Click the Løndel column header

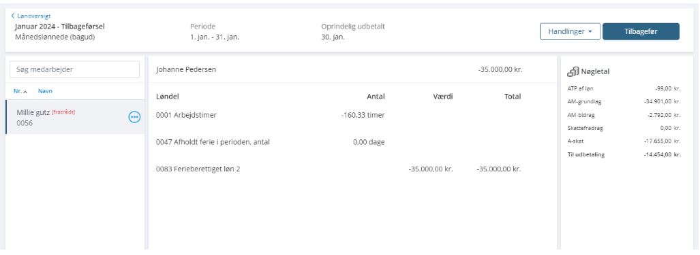pyautogui.click(x=168, y=96)
